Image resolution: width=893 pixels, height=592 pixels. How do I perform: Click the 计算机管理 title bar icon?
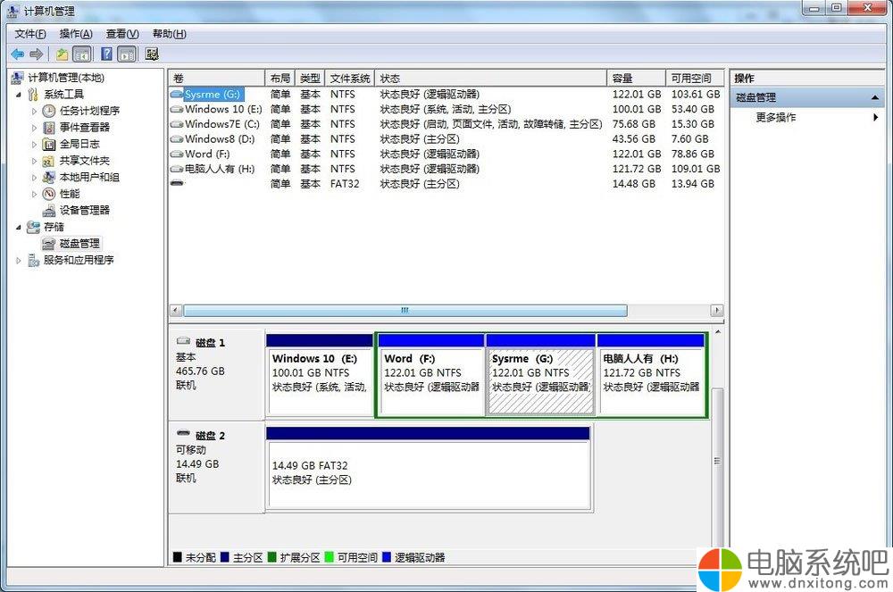point(13,10)
